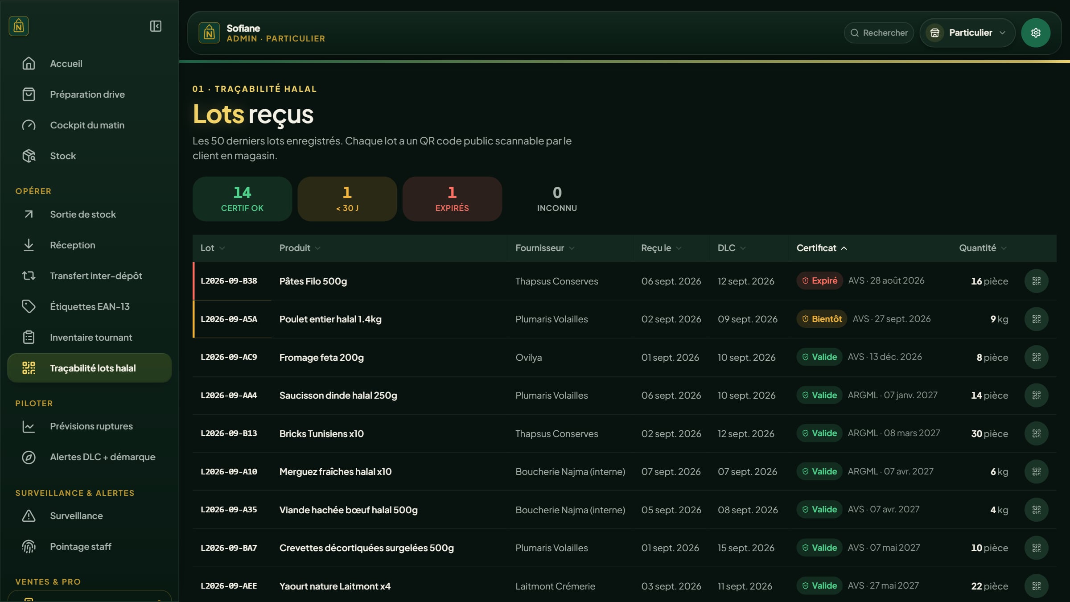Open Cockpit du matin
Image resolution: width=1070 pixels, height=602 pixels.
[x=90, y=125]
